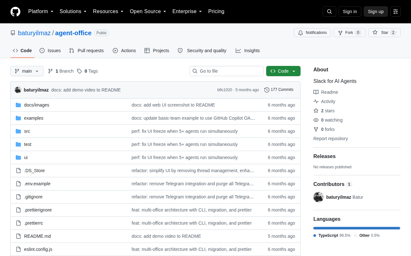Open the agent-office repository name link
Screen dimensions: 411x256
click(x=73, y=33)
